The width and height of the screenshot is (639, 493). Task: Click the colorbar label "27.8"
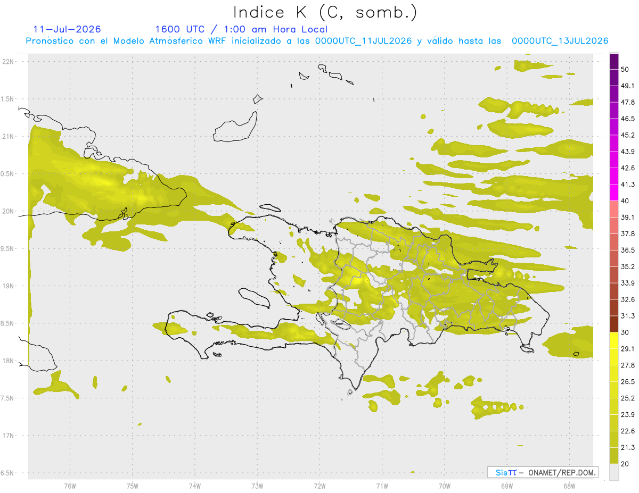[x=628, y=365]
